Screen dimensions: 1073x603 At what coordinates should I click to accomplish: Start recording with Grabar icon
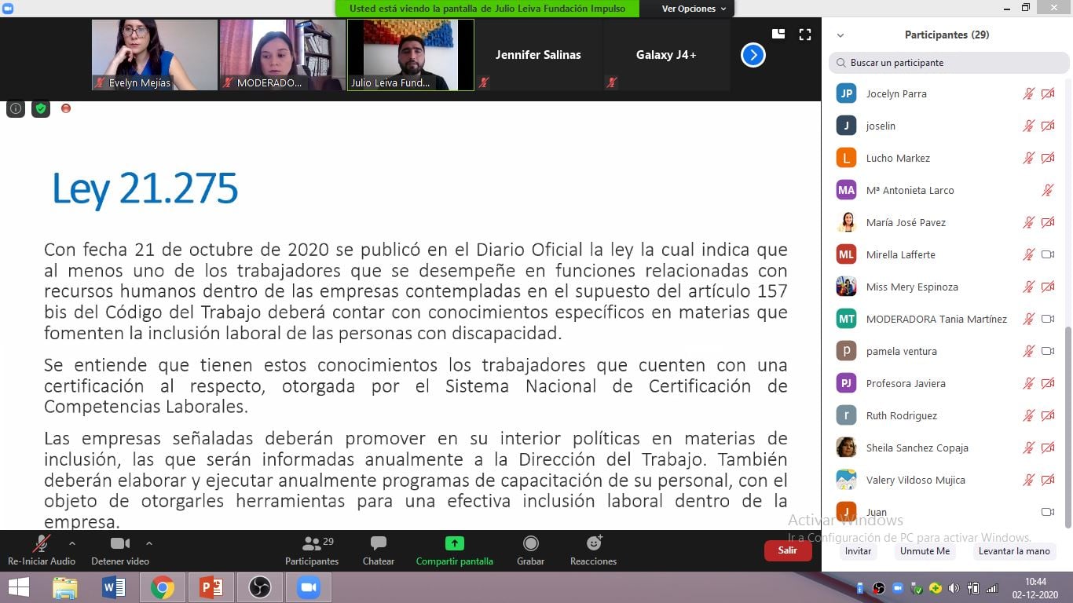point(530,544)
